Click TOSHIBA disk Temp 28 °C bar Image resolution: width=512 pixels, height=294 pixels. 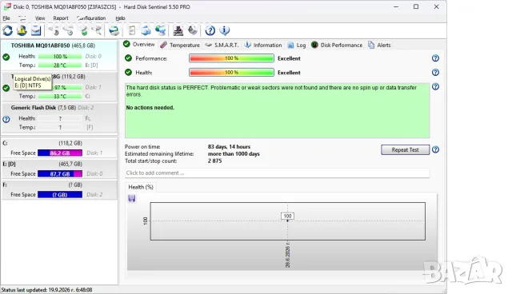tap(60, 66)
